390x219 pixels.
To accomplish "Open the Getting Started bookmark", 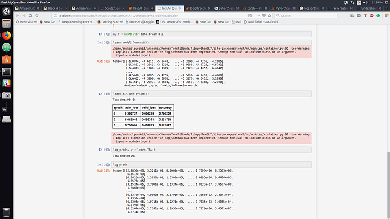I will 110,22.
